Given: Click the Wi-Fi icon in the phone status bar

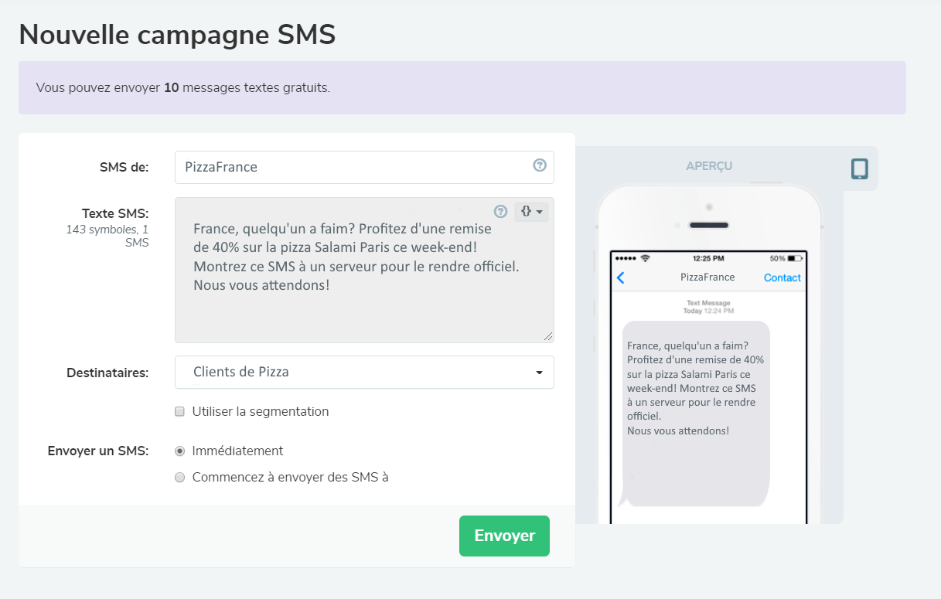Looking at the screenshot, I should 646,258.
